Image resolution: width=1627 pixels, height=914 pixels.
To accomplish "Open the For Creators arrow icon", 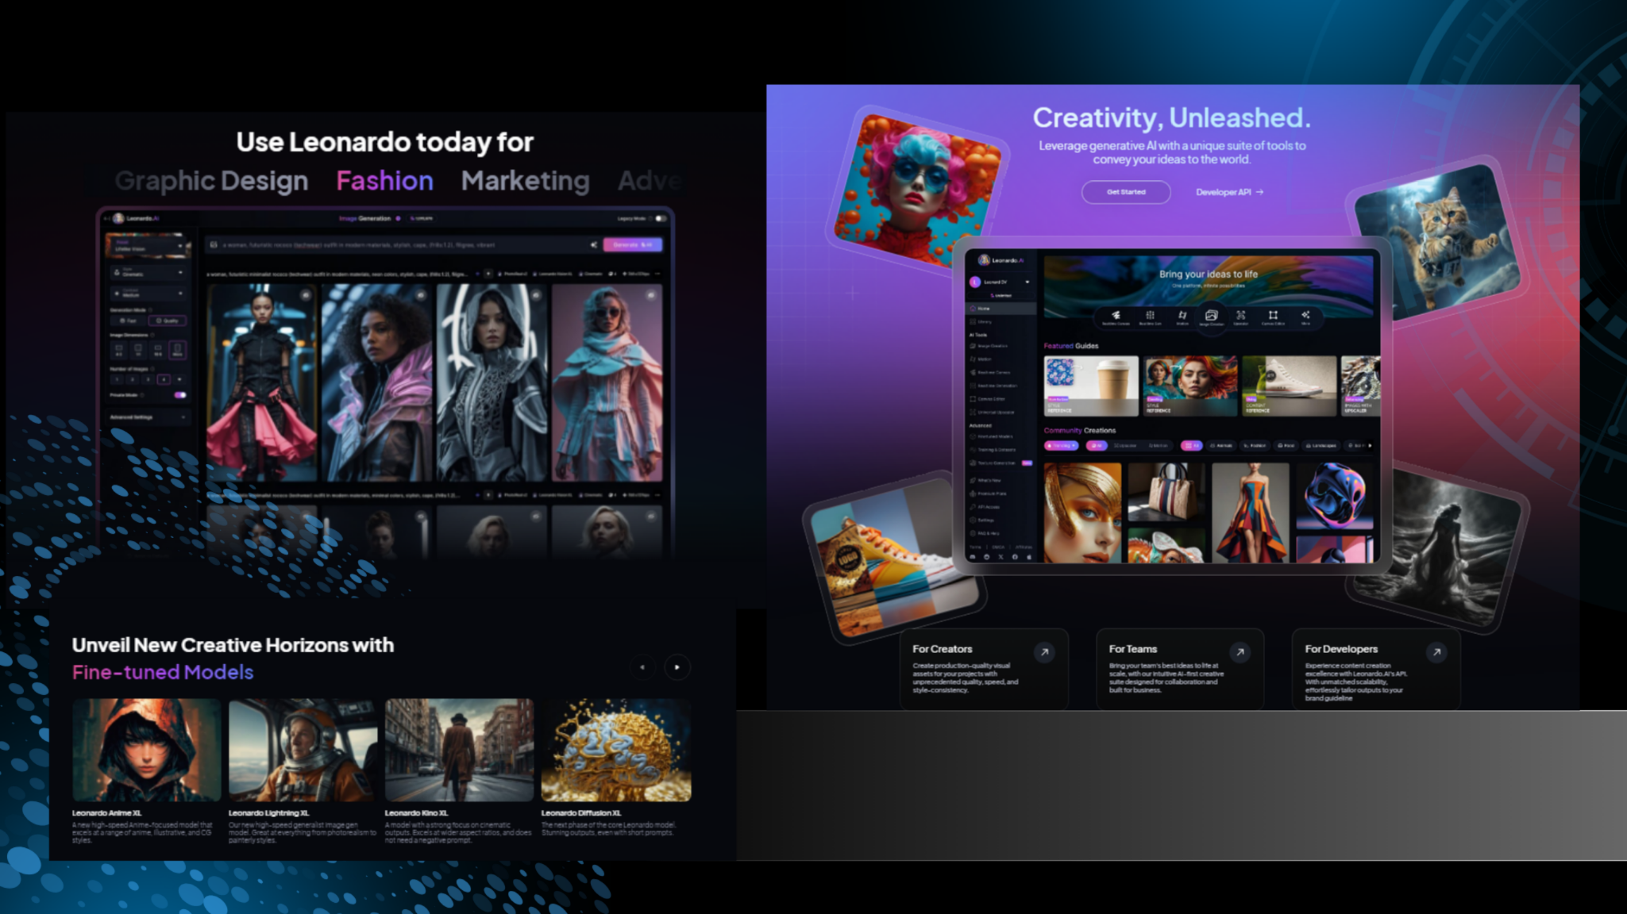I will [x=1044, y=652].
